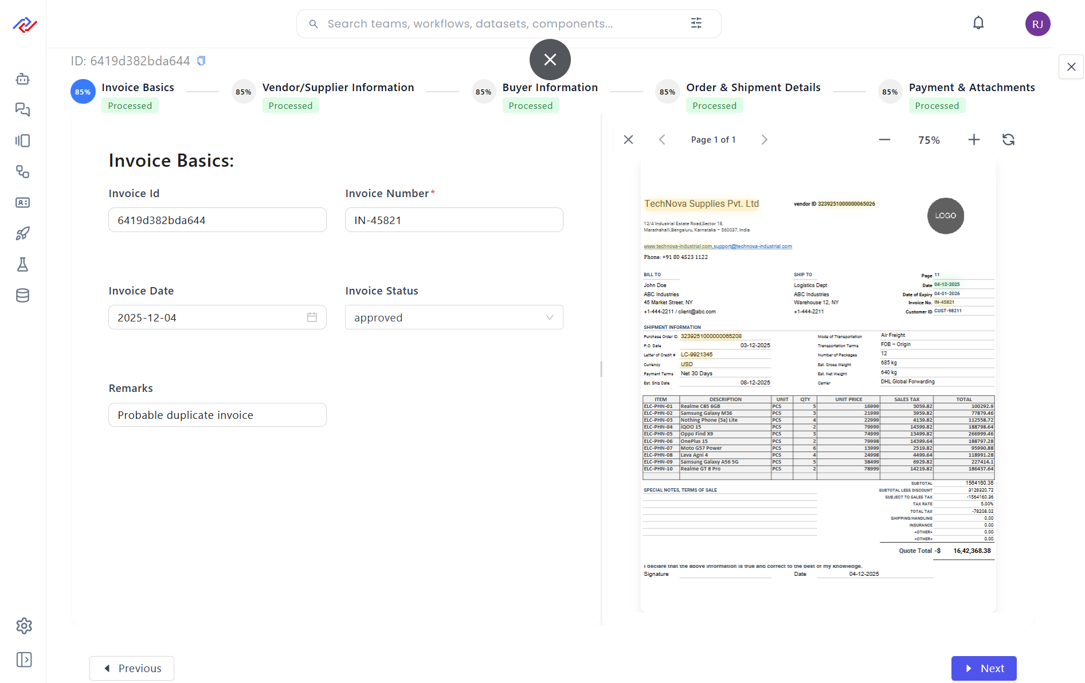The width and height of the screenshot is (1085, 683).
Task: Select the lab flask experiments icon
Action: click(x=23, y=264)
